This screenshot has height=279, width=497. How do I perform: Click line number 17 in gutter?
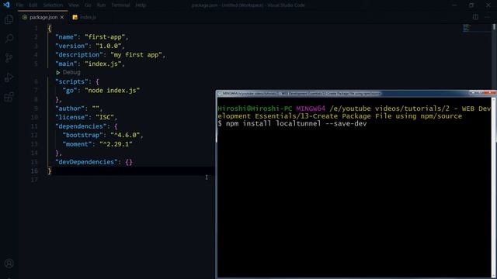34,180
